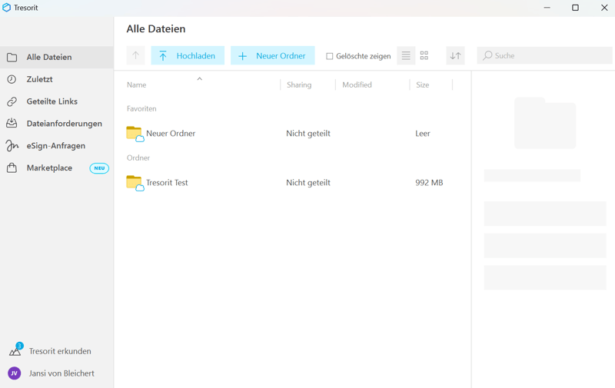Open the sort order options

click(x=455, y=55)
